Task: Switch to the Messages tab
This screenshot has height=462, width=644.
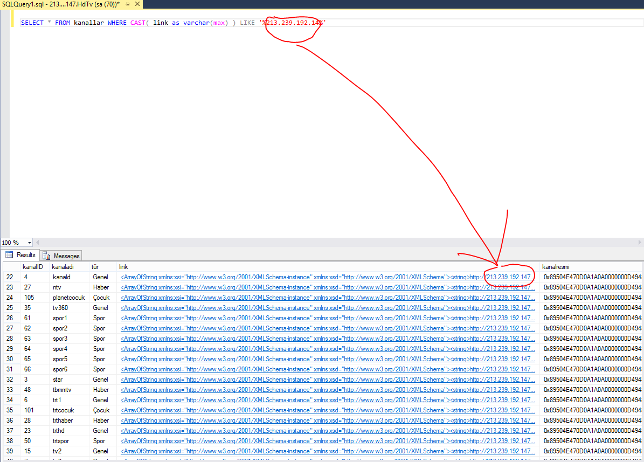Action: 61,256
